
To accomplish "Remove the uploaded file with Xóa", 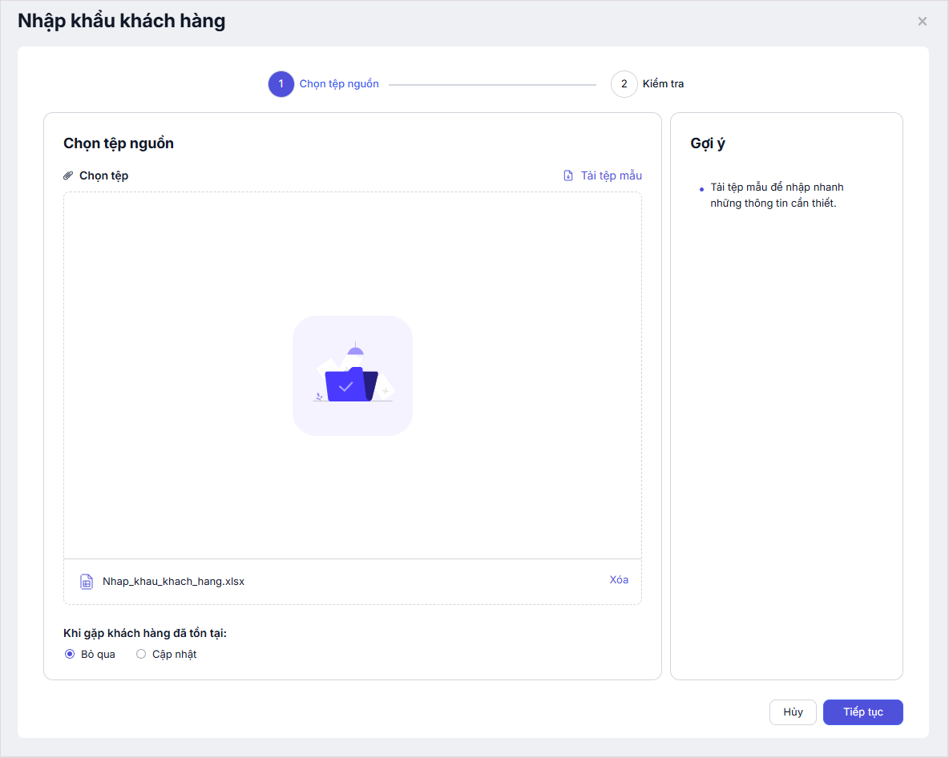I will point(619,580).
